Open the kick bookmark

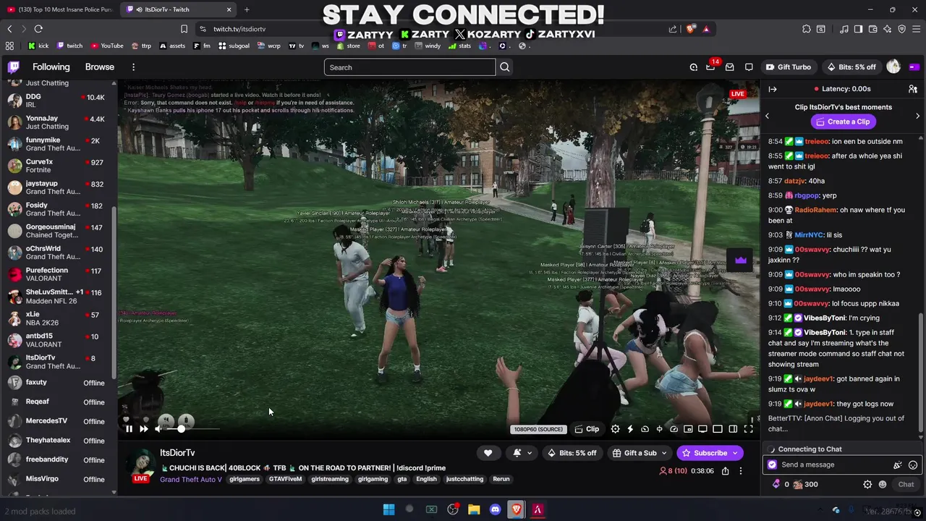(x=38, y=46)
